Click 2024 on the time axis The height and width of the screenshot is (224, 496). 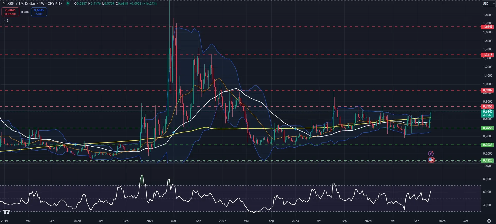coord(368,221)
